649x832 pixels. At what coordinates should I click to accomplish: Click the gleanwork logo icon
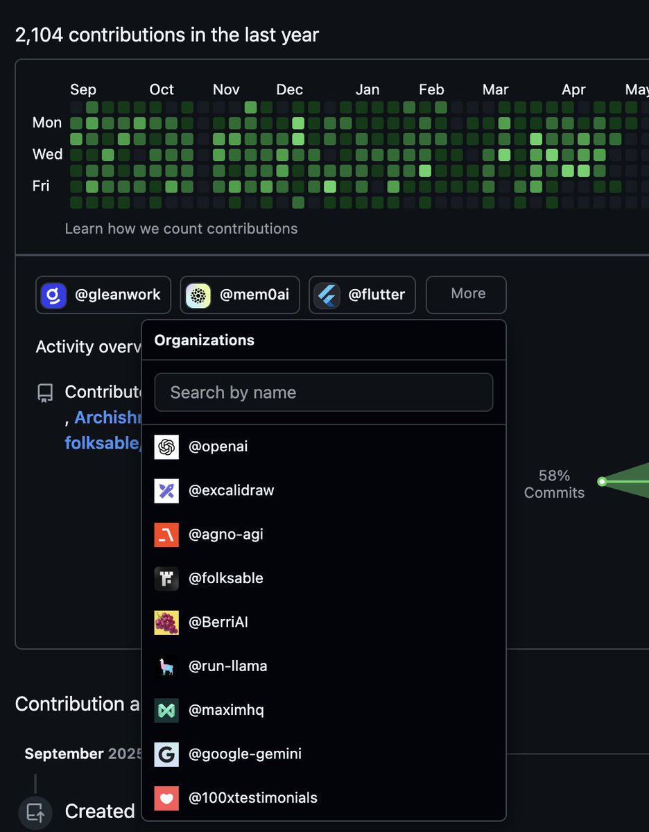tap(53, 295)
